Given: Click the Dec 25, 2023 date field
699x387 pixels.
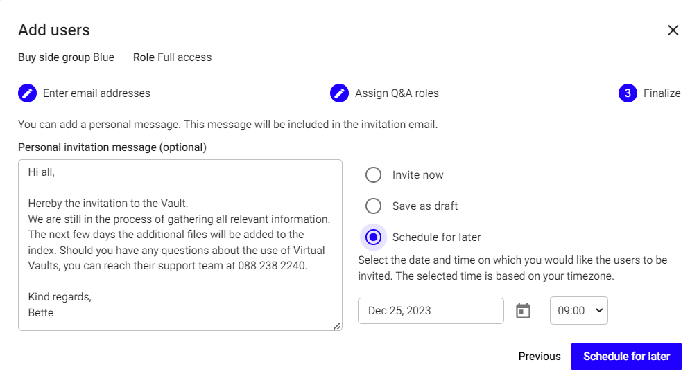Looking at the screenshot, I should pos(431,311).
